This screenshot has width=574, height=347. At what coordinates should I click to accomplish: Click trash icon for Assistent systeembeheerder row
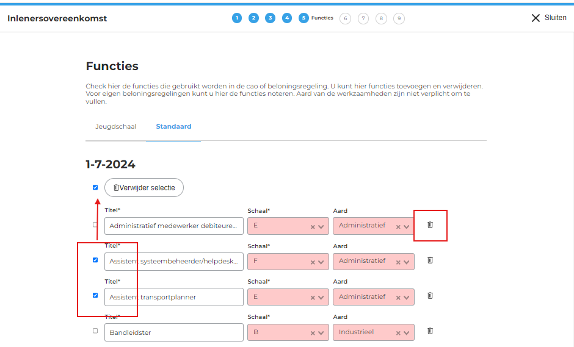point(430,260)
